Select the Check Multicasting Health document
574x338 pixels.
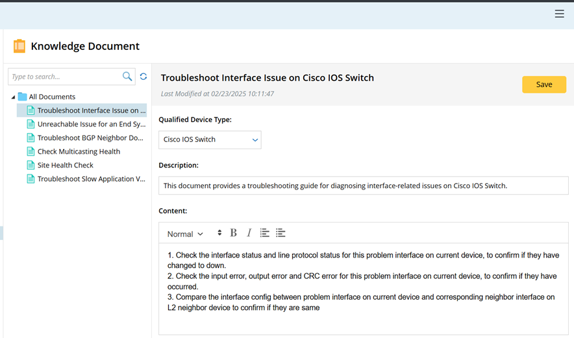(x=79, y=151)
